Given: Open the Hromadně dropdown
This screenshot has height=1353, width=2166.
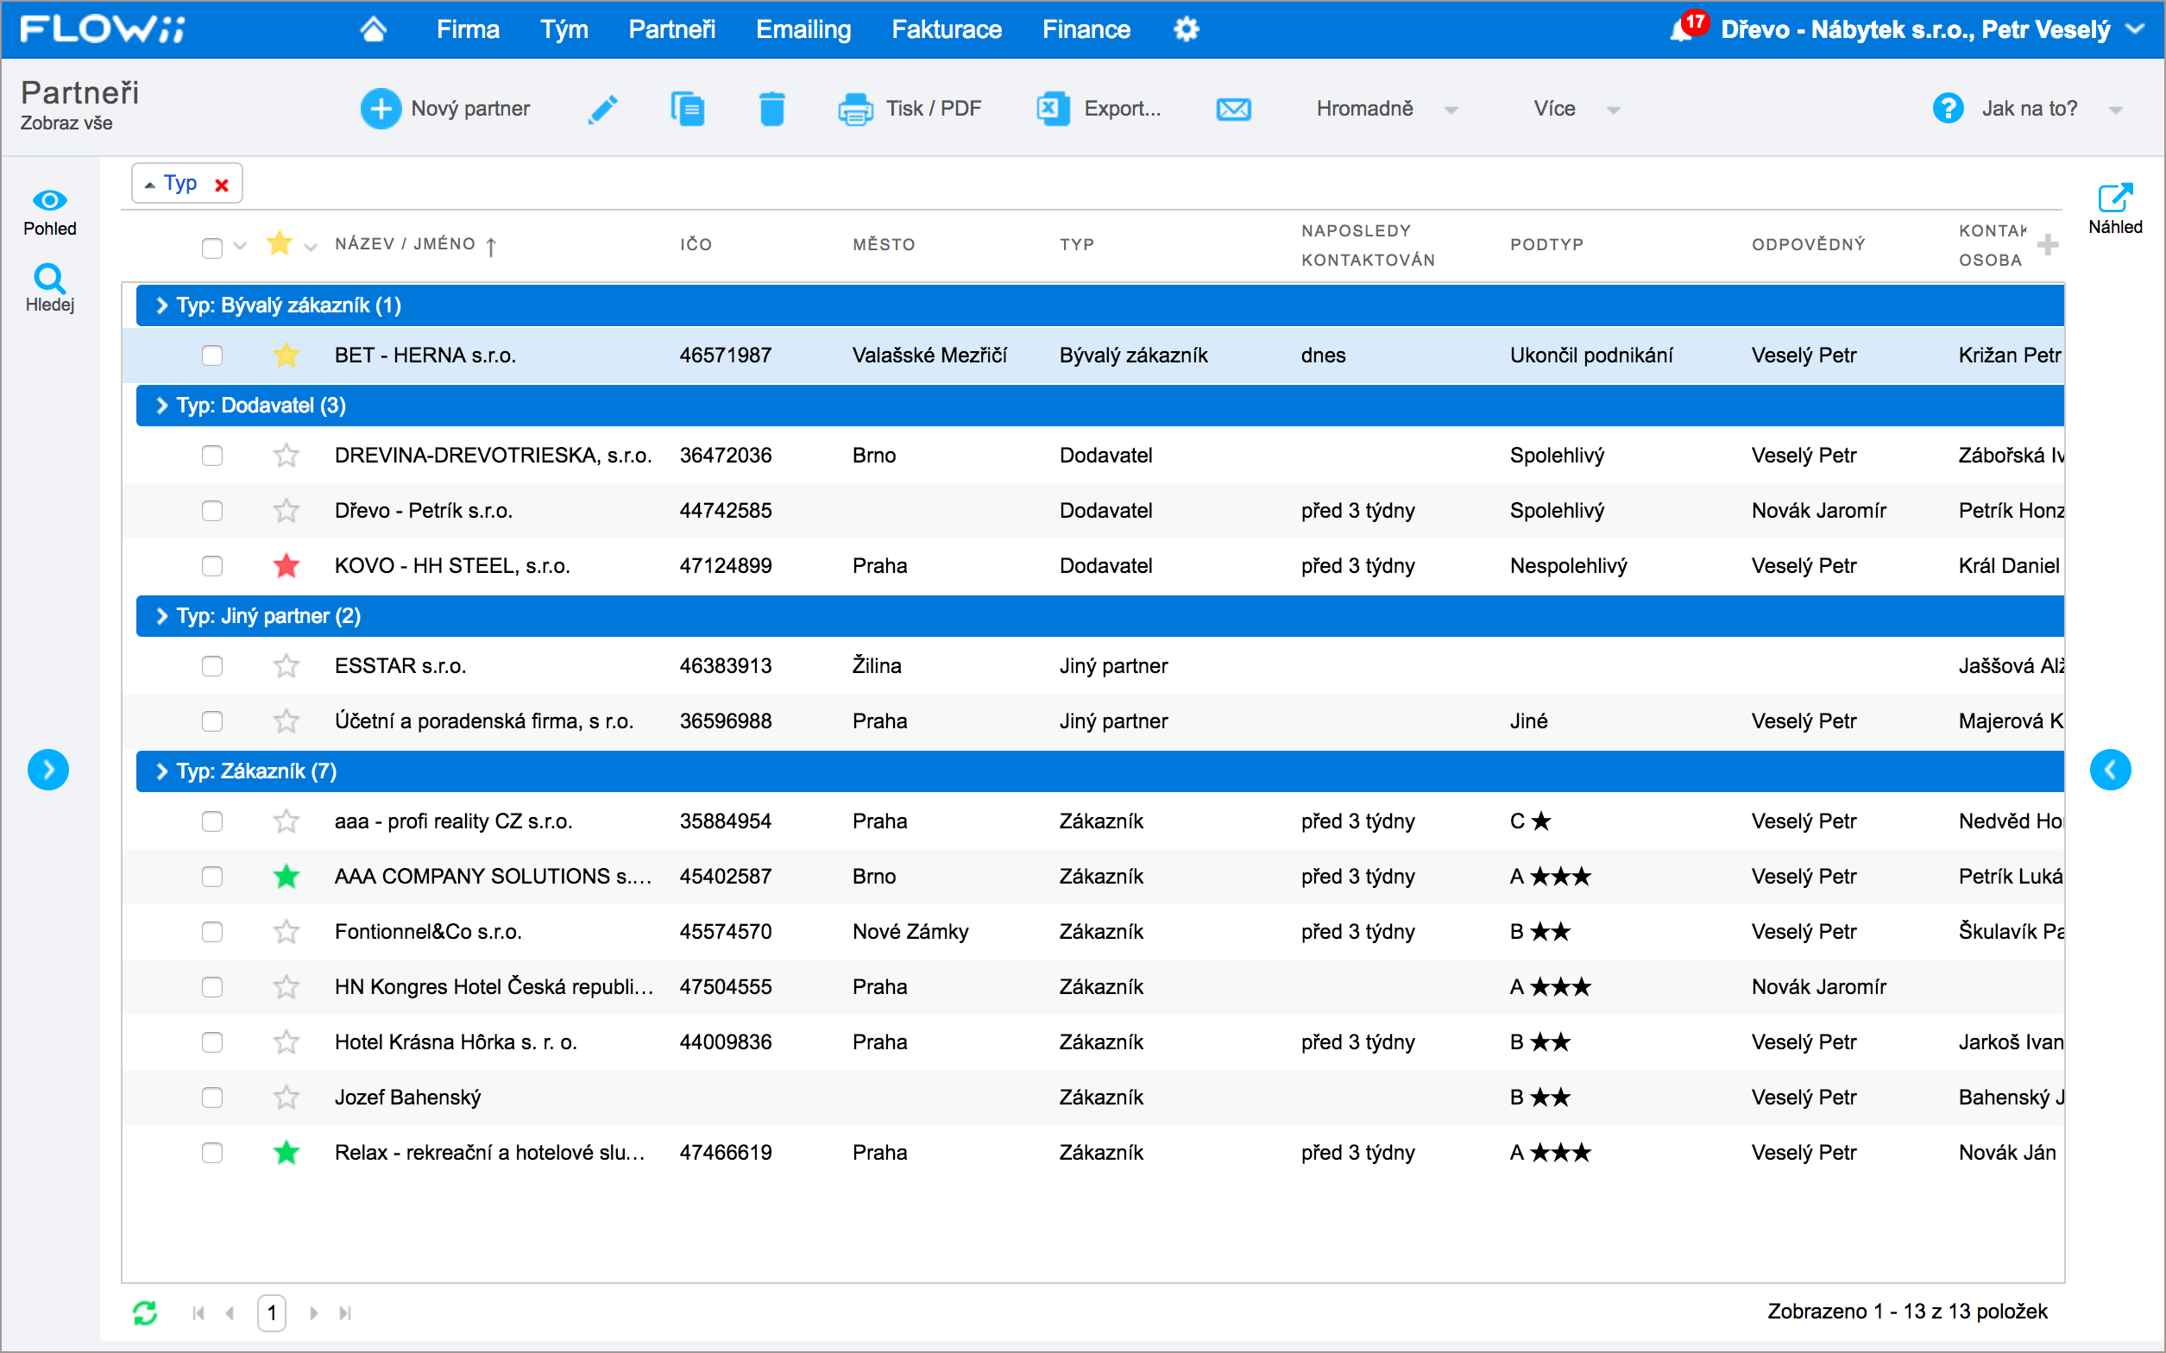Looking at the screenshot, I should [x=1386, y=108].
